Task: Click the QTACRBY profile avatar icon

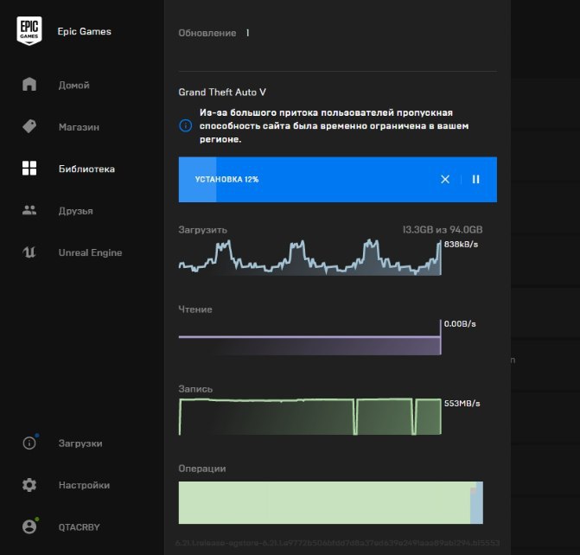Action: coord(29,526)
